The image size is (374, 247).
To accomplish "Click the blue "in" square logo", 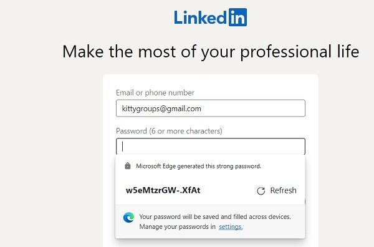I will pyautogui.click(x=237, y=17).
